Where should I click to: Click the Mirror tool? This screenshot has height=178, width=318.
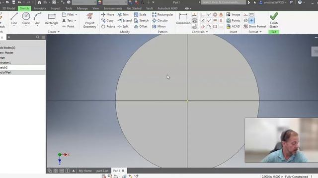click(159, 26)
